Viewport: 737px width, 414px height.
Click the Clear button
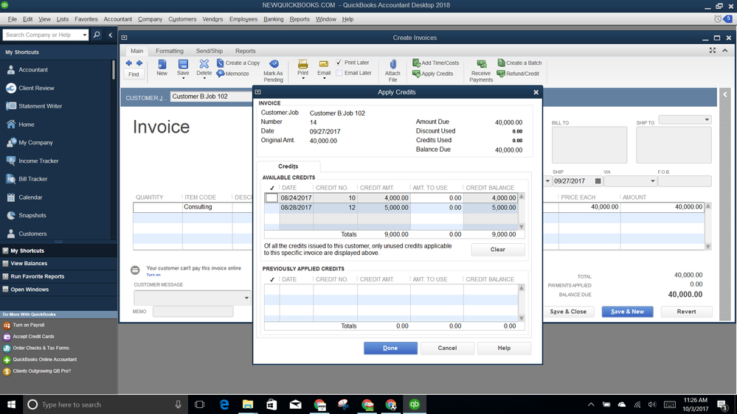coord(498,249)
